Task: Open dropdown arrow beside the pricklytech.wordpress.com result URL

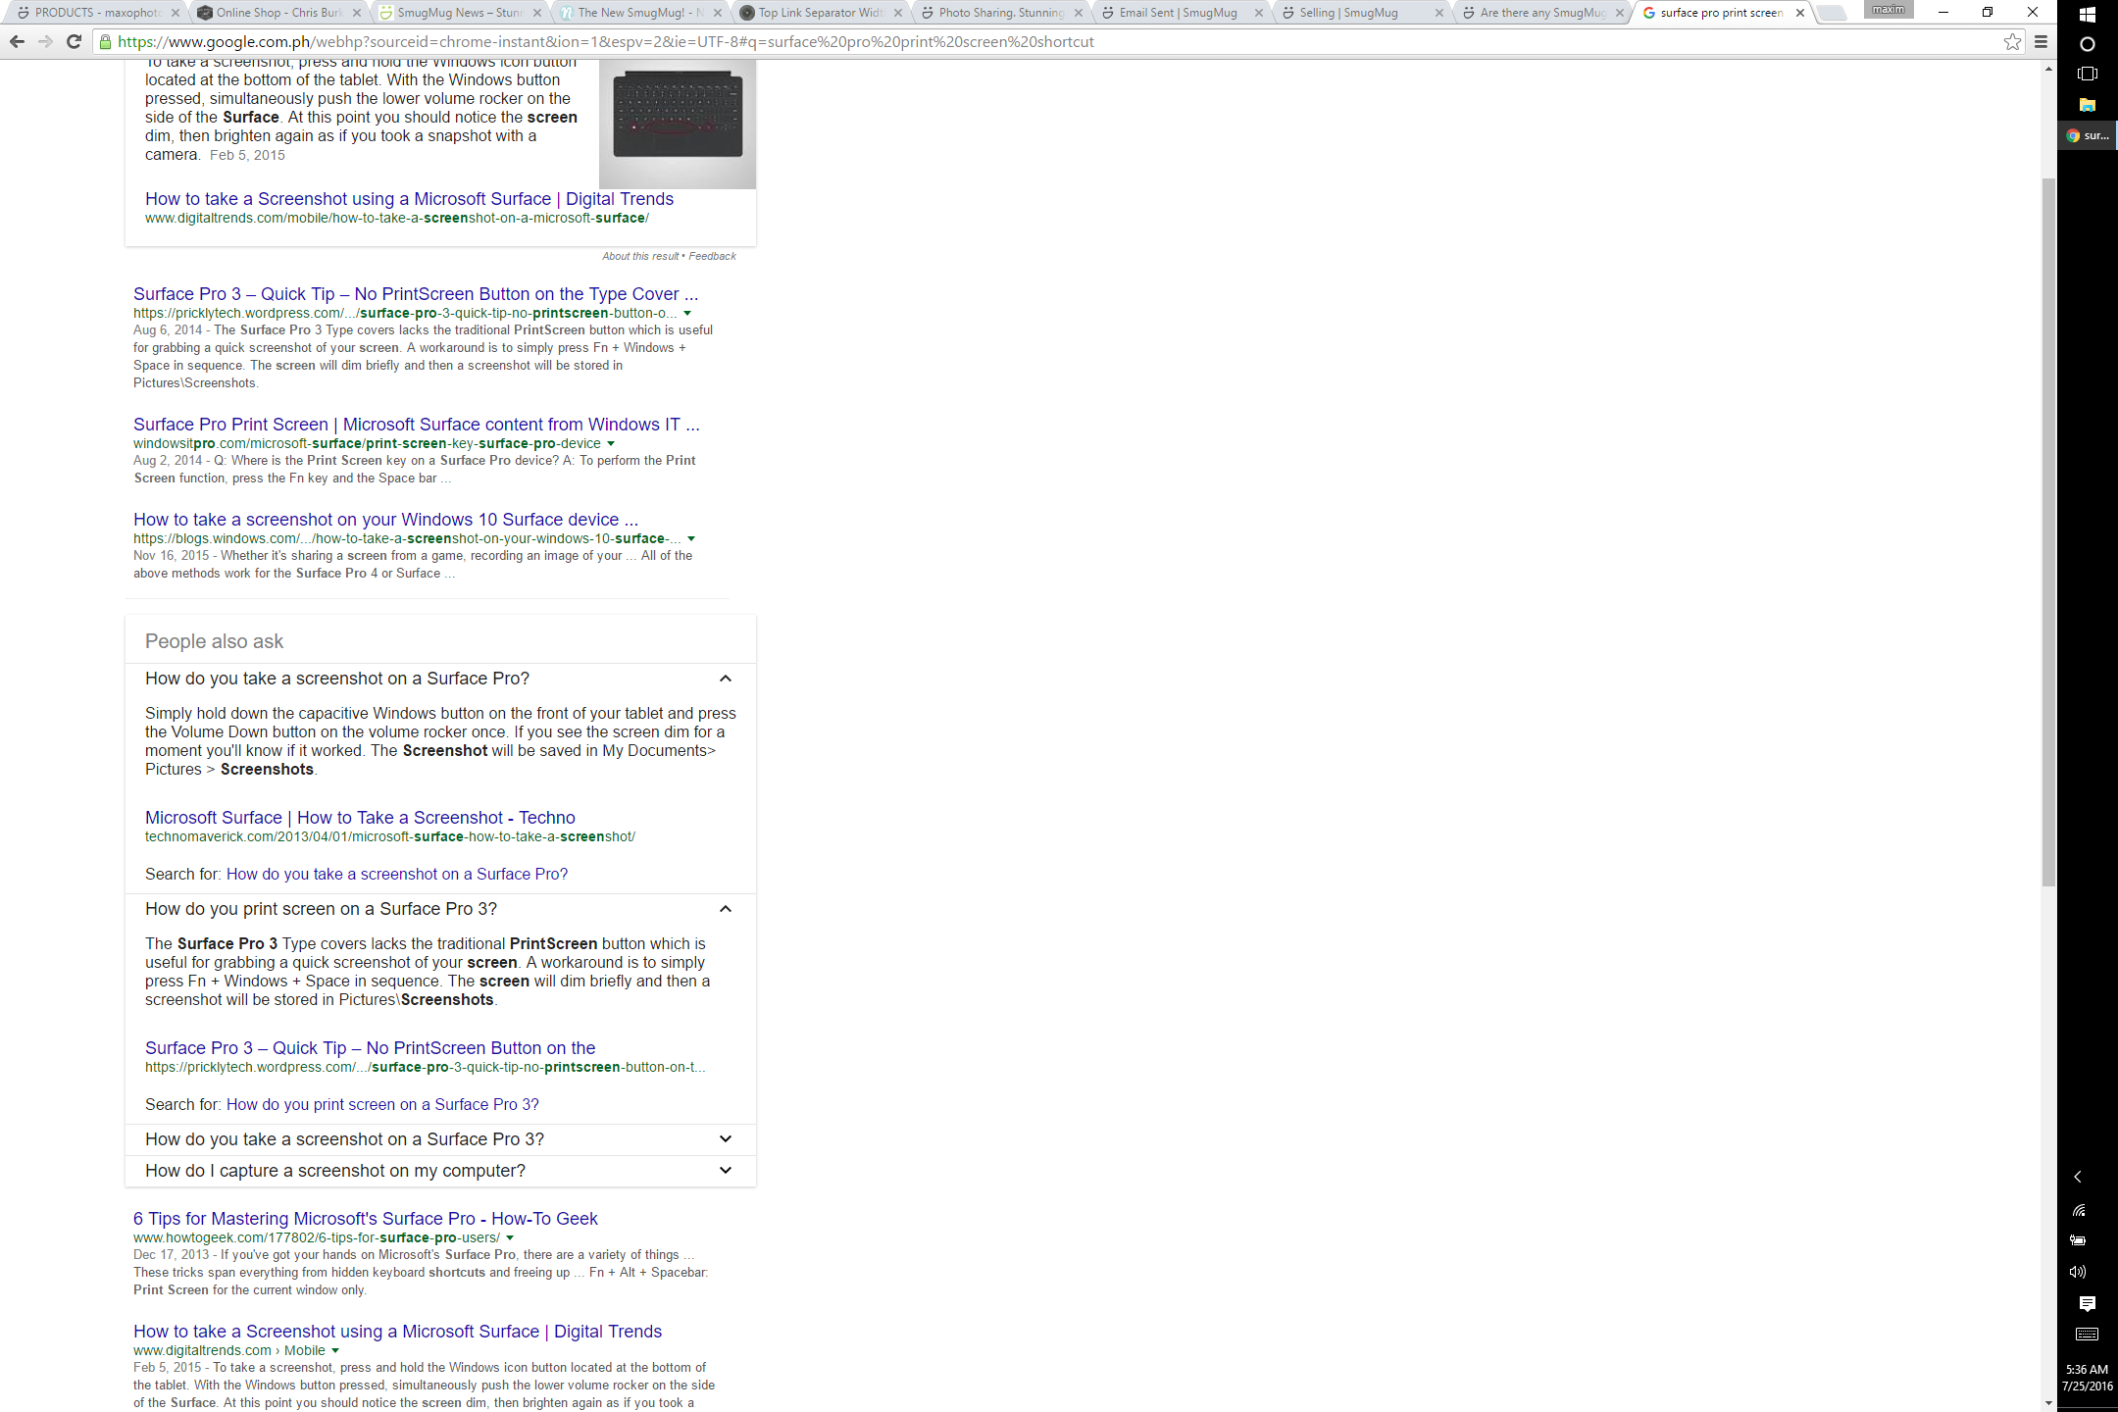Action: pos(687,314)
